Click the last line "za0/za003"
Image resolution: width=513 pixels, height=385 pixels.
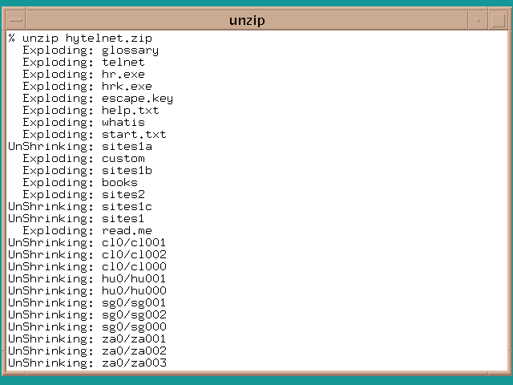(134, 363)
